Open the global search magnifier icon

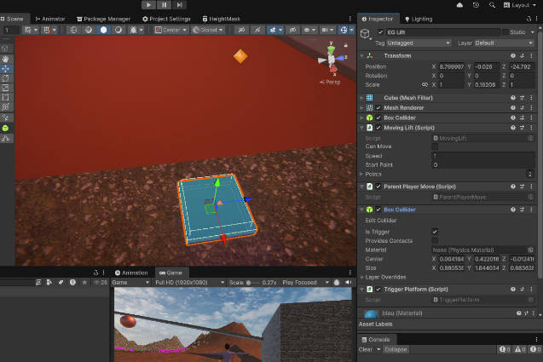coord(492,5)
